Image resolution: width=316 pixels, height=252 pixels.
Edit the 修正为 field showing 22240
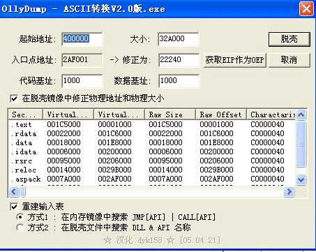pos(179,60)
